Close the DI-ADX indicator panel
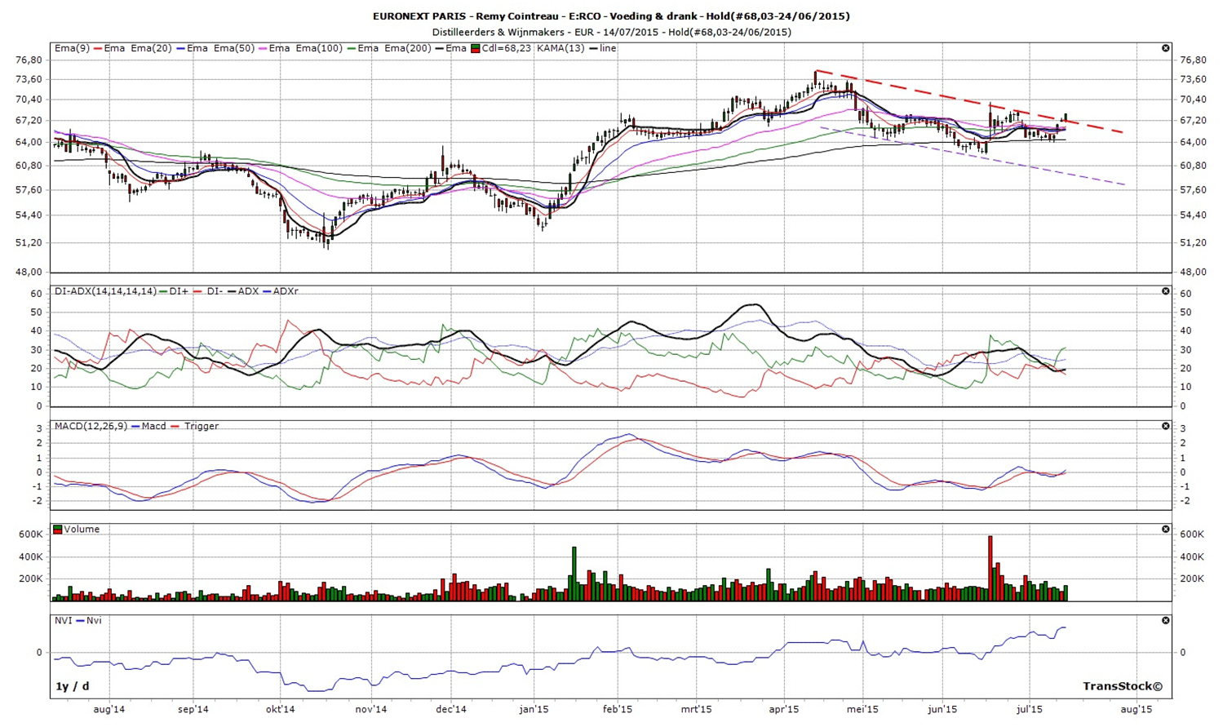1223x727 pixels. [x=1165, y=291]
